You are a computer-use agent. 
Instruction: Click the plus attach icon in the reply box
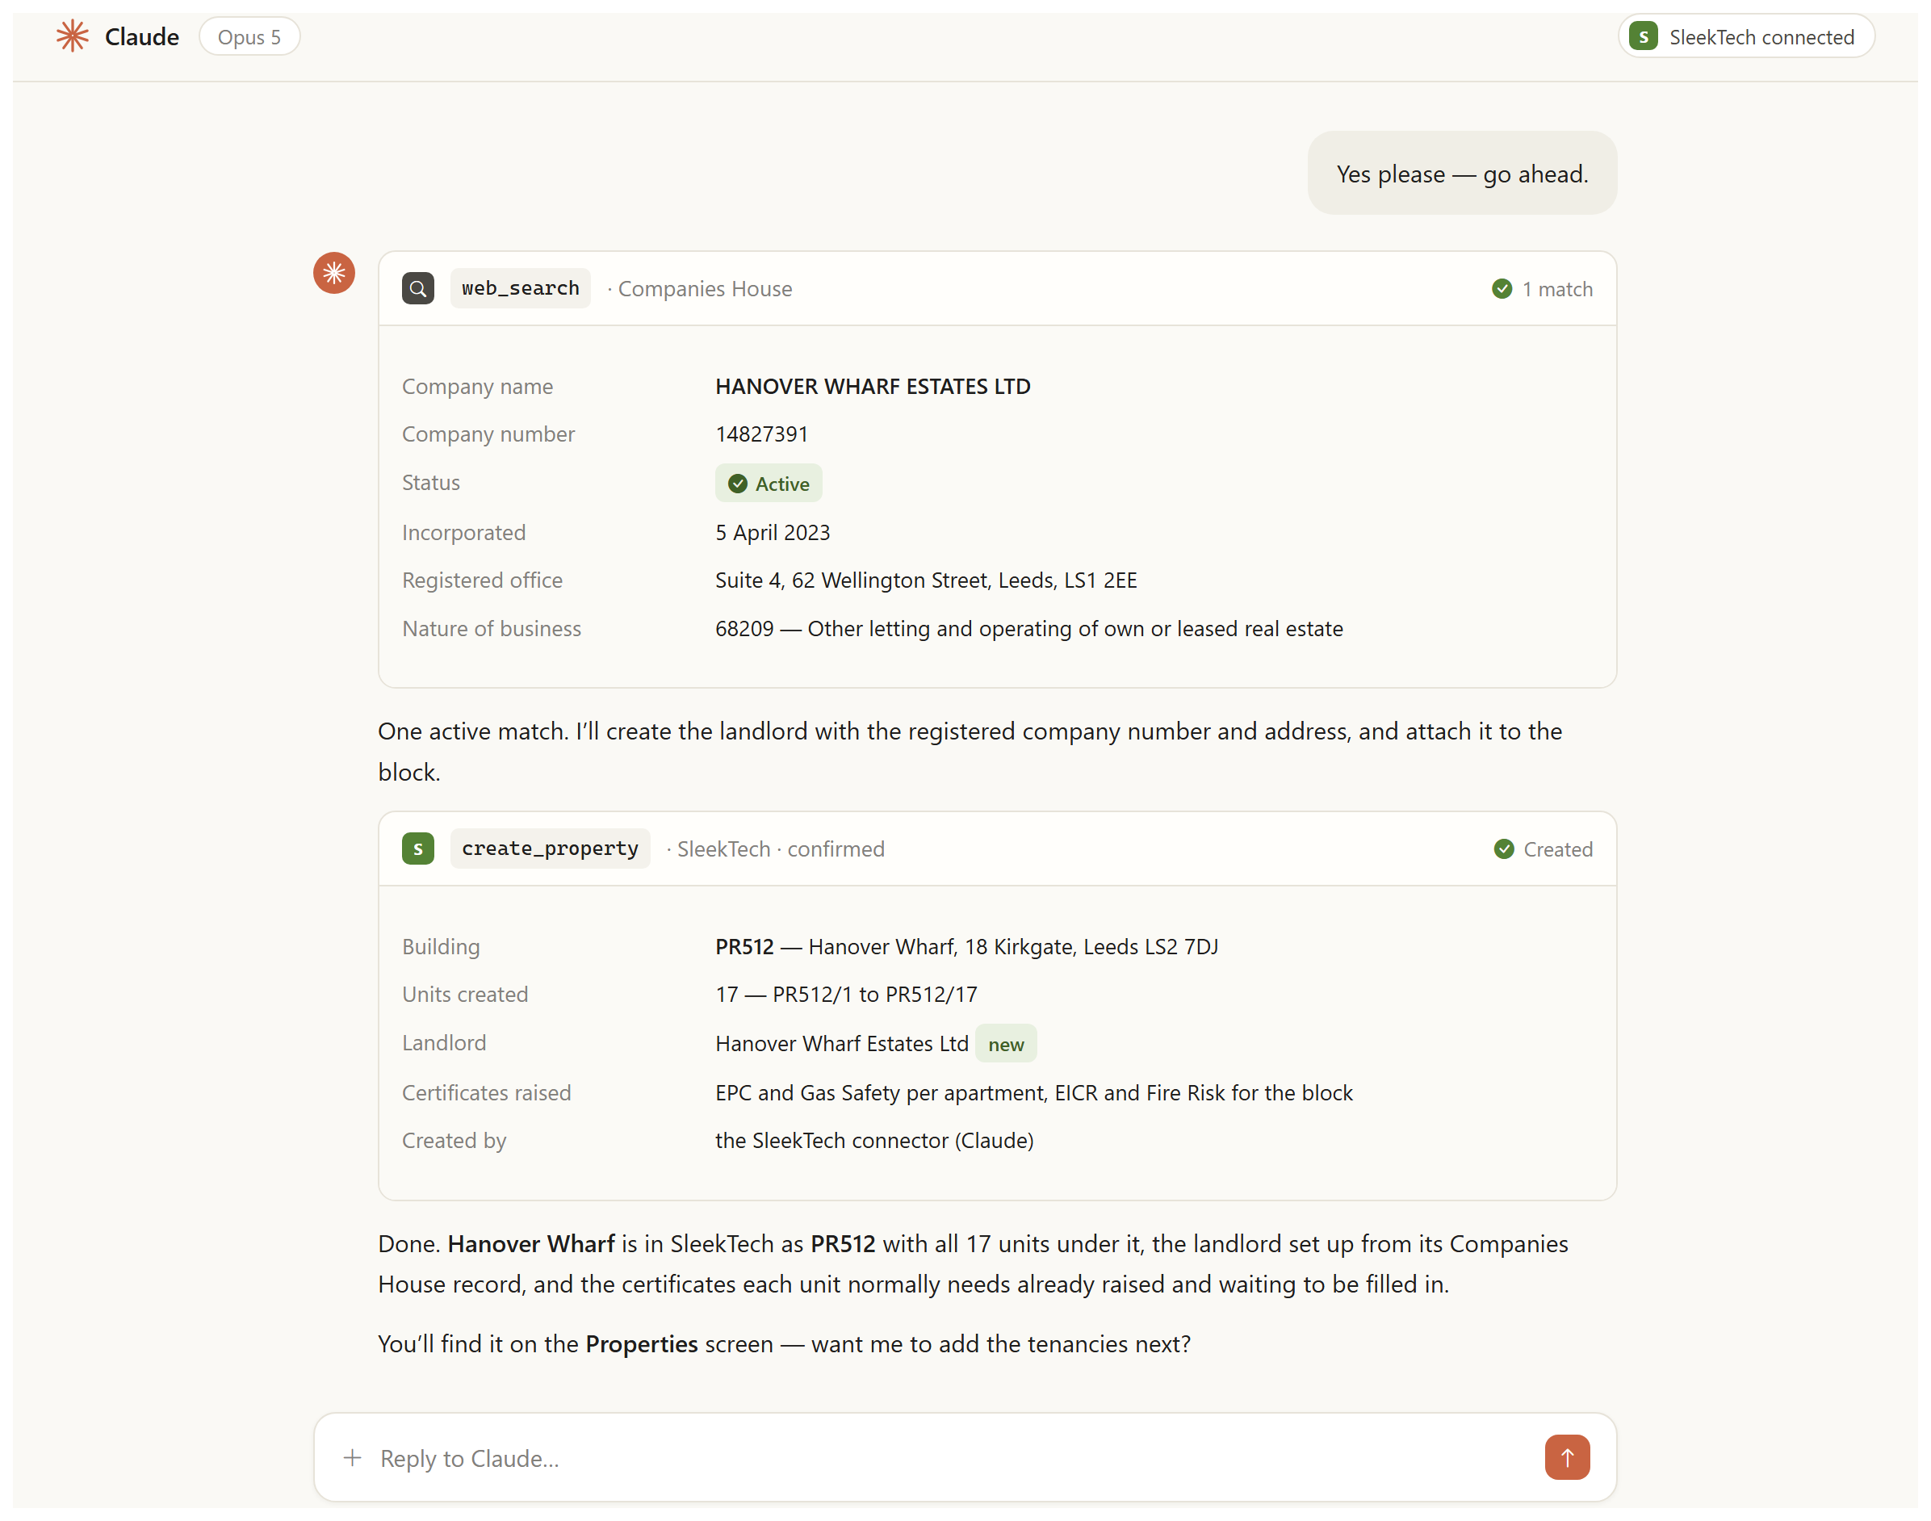coord(353,1458)
